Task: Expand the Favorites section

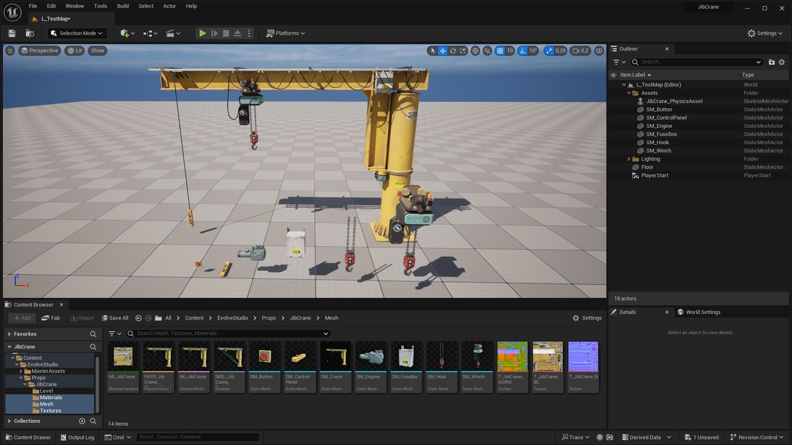Action: pyautogui.click(x=9, y=334)
